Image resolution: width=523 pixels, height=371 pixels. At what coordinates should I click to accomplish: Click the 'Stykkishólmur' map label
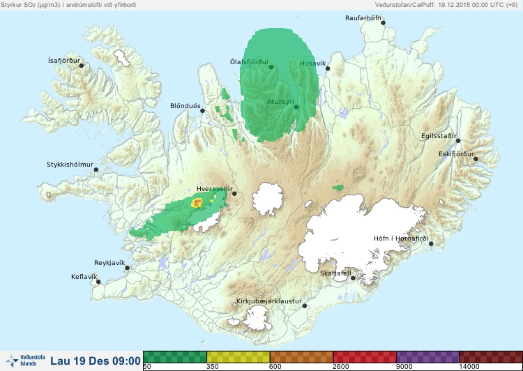[x=70, y=165]
